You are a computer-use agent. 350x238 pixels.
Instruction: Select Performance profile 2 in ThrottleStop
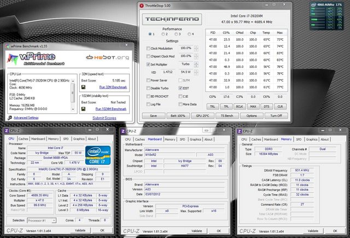pos(163,34)
